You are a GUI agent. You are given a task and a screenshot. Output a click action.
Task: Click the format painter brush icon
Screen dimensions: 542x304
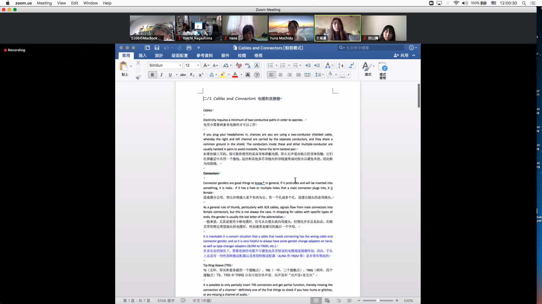pos(138,77)
